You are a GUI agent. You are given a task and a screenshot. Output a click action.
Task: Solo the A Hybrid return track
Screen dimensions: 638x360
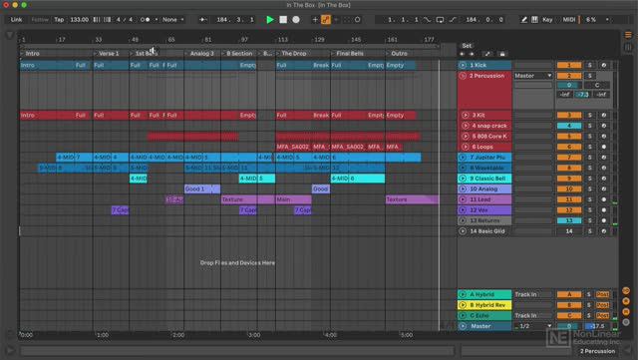point(589,294)
